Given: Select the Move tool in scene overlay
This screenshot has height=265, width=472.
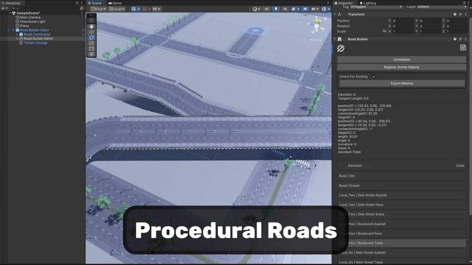Looking at the screenshot, I should click(x=91, y=32).
